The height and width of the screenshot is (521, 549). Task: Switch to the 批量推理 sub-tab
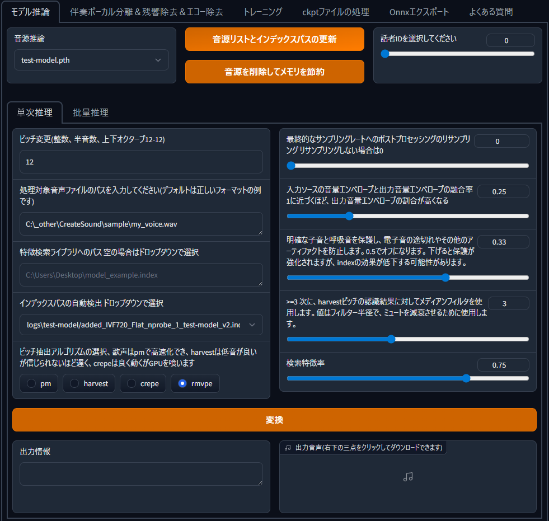pyautogui.click(x=91, y=112)
